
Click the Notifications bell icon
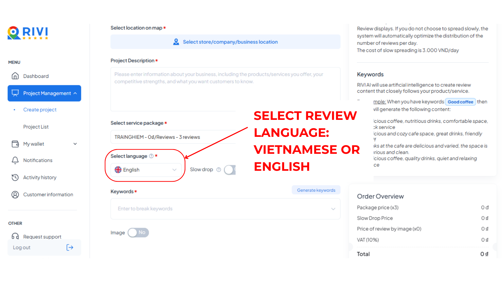[x=15, y=160]
